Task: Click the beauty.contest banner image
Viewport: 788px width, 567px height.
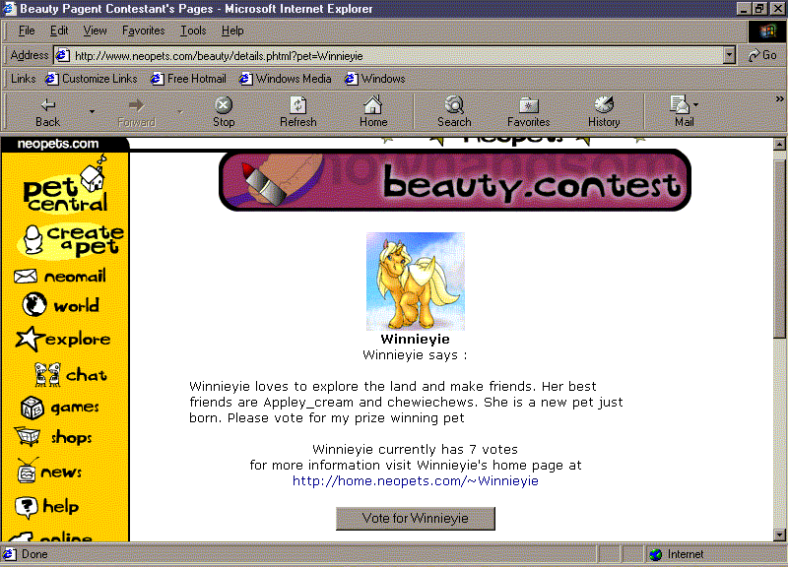Action: [x=455, y=180]
